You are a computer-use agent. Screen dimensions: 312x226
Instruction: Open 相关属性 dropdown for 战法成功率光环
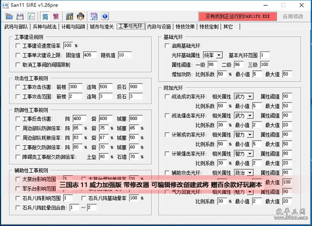244,97
